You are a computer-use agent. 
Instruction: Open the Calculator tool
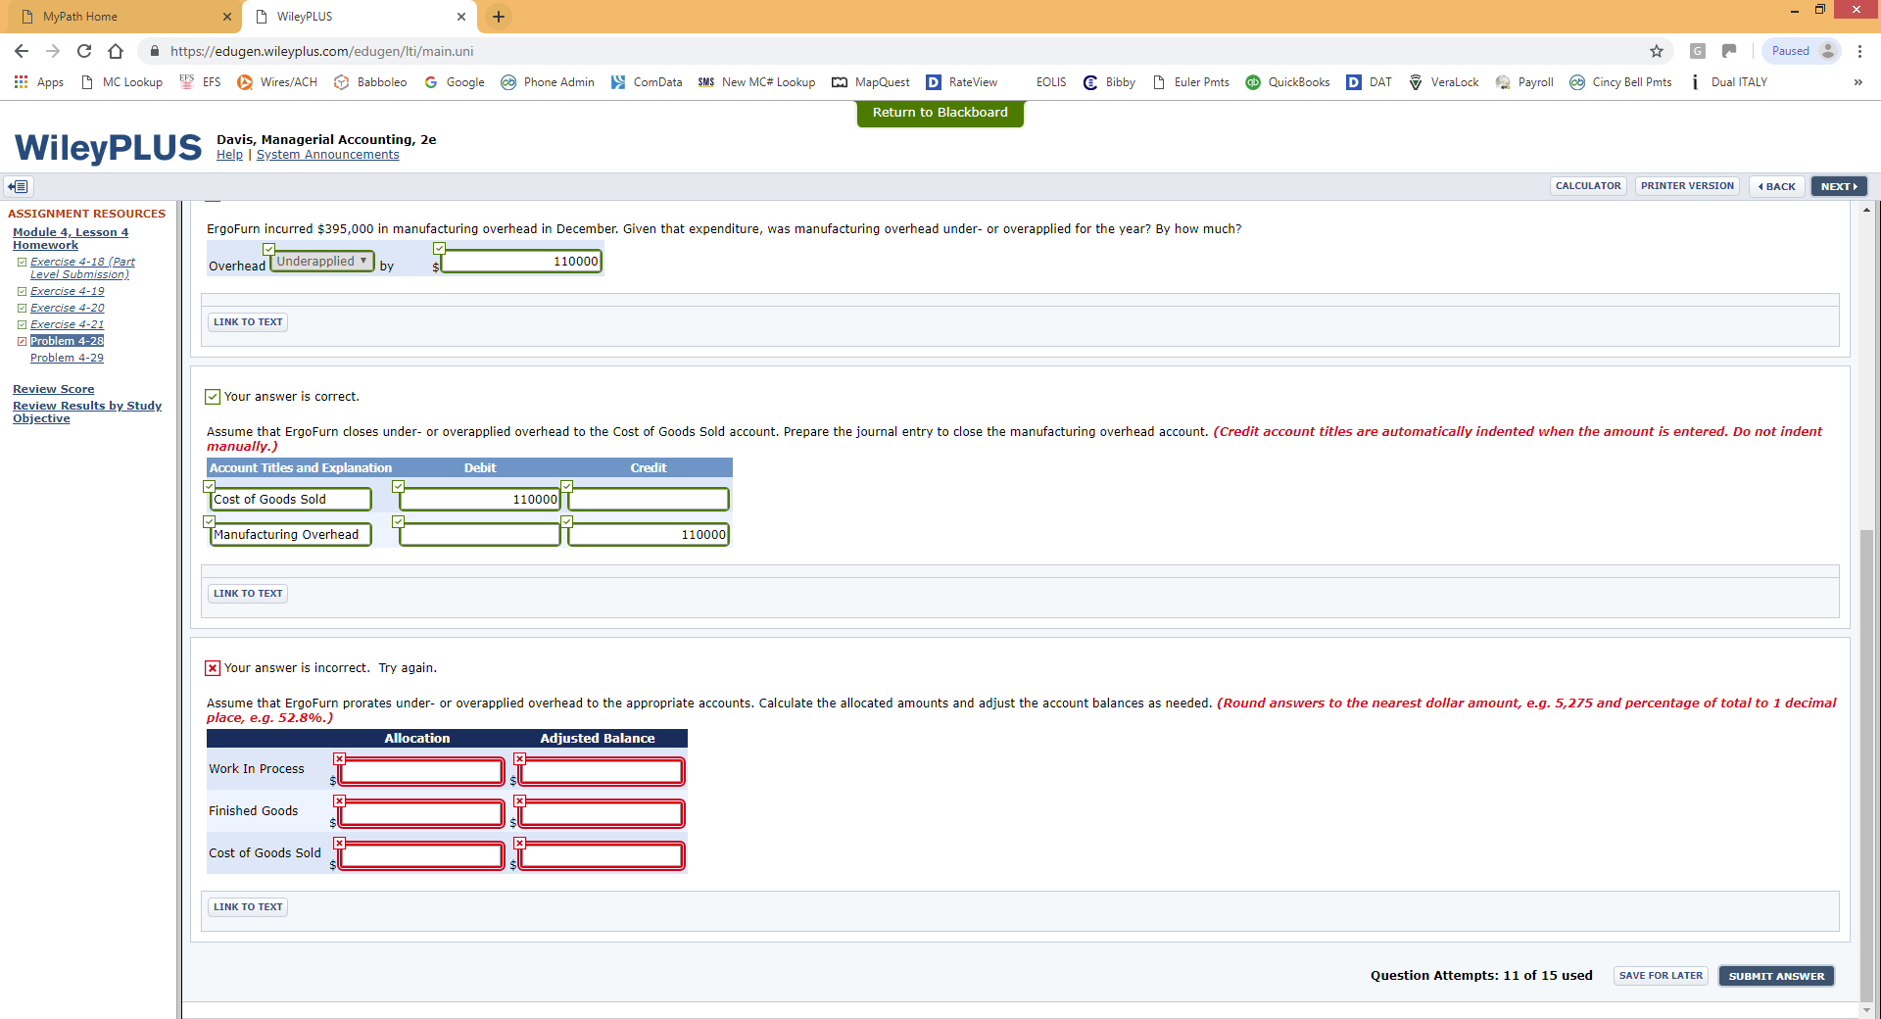tap(1588, 186)
